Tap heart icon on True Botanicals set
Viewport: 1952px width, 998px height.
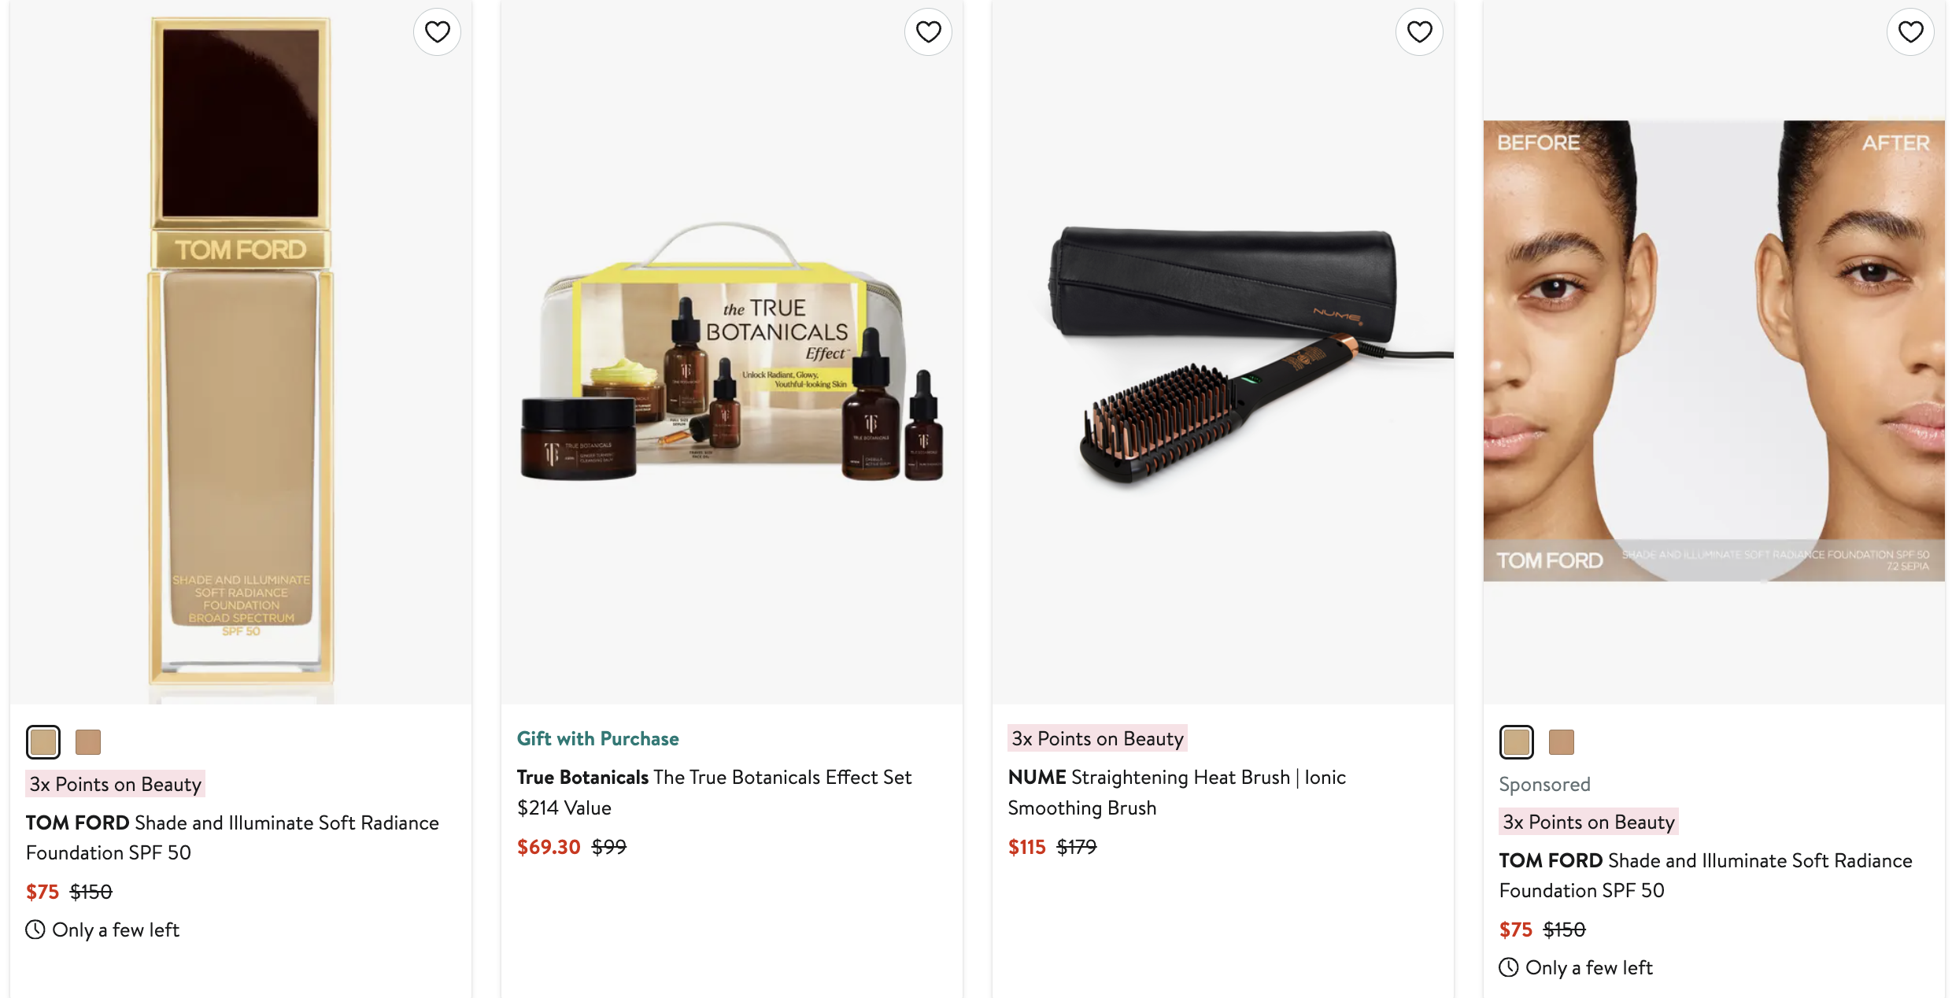928,32
